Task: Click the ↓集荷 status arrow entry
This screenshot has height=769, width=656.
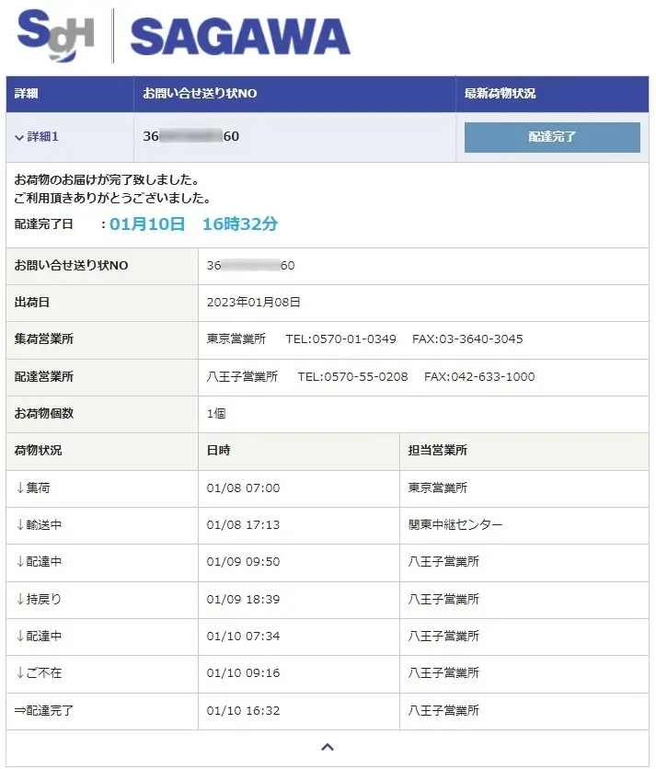Action: [x=33, y=488]
